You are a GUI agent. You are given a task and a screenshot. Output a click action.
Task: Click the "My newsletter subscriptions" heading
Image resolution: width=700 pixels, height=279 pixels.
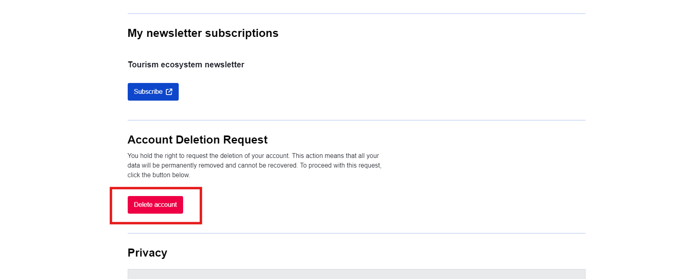tap(203, 33)
